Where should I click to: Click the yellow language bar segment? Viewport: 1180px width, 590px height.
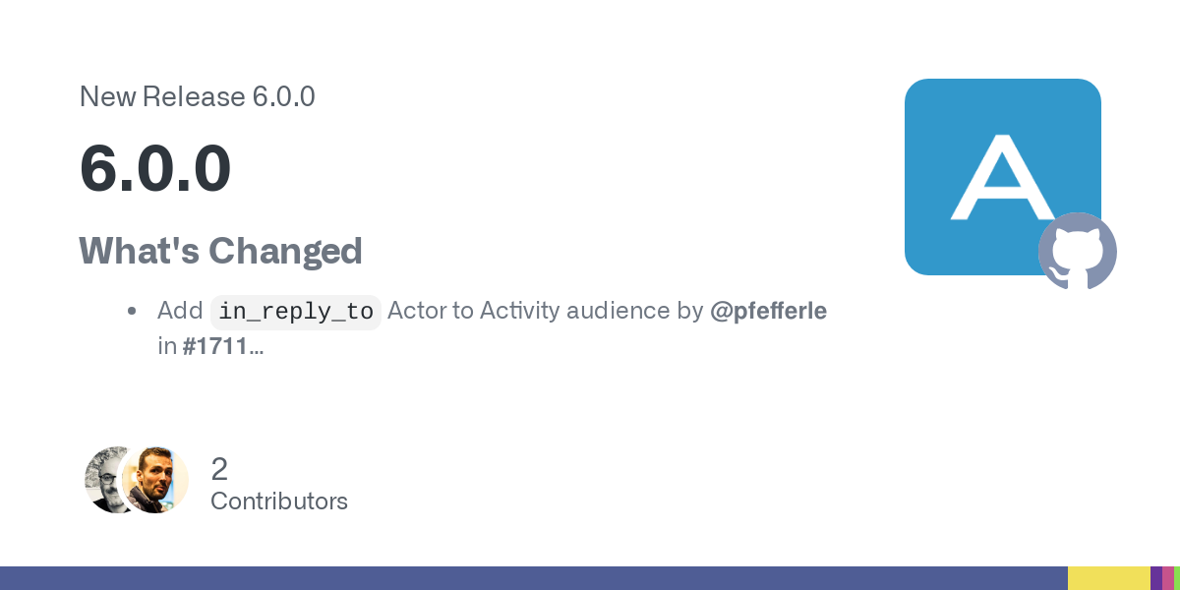1108,578
